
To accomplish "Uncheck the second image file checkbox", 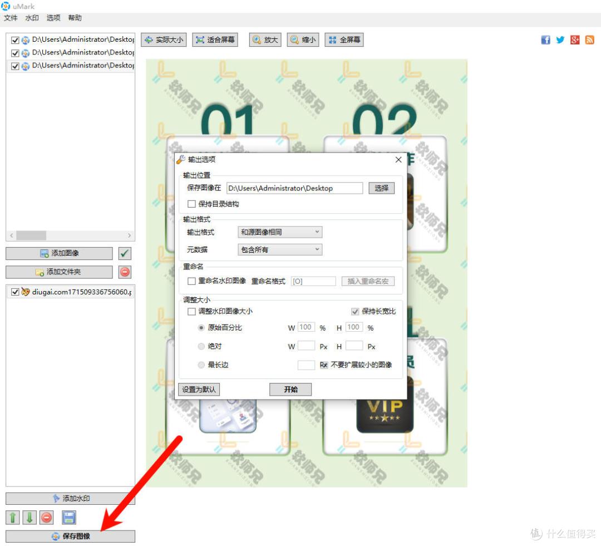I will [15, 53].
